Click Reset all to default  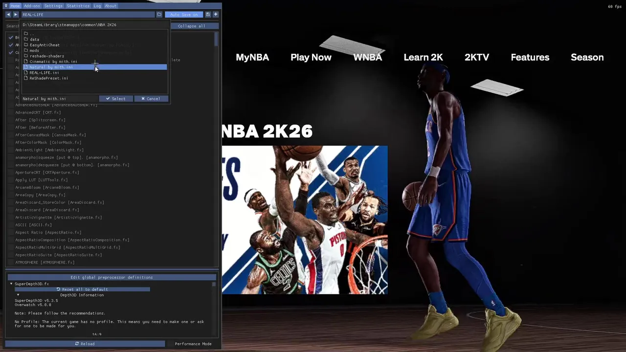[82, 289]
